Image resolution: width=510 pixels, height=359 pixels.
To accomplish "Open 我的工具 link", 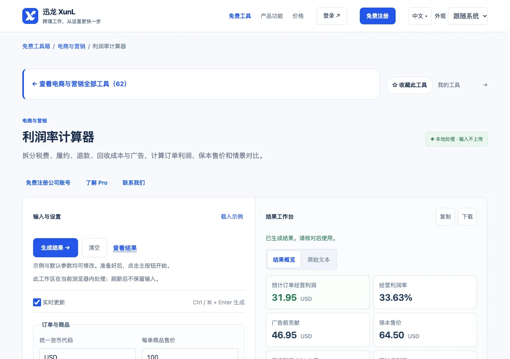I will (x=449, y=85).
